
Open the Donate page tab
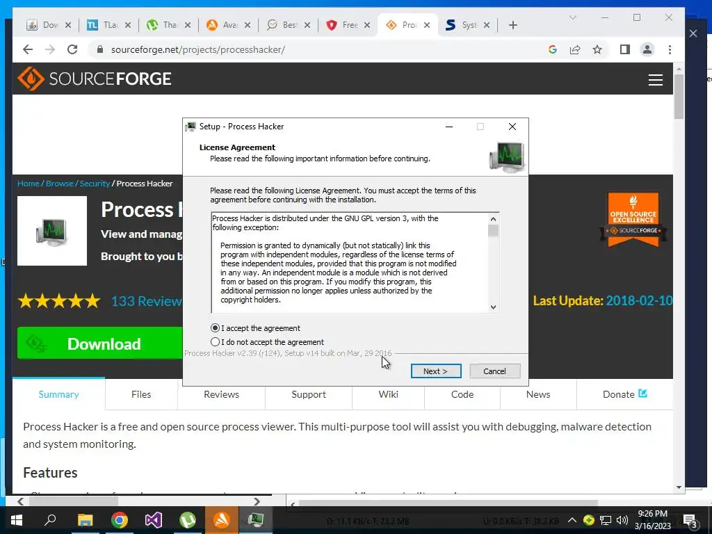coord(625,394)
